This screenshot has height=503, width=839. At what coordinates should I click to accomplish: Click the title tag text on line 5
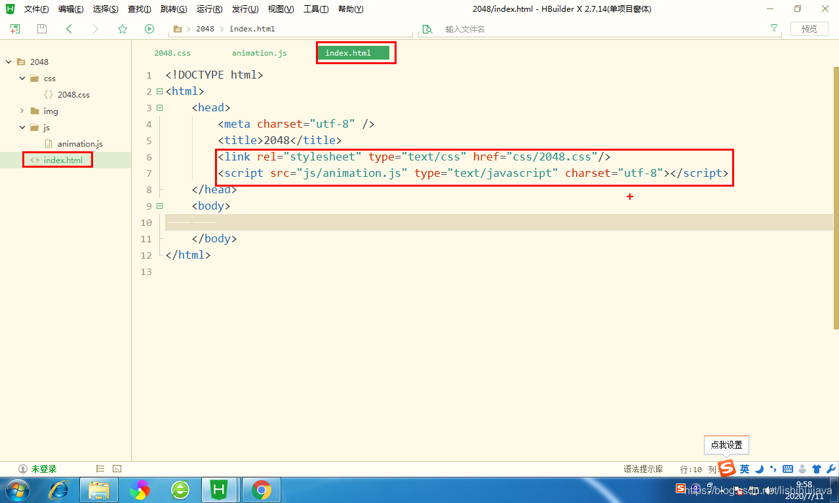point(279,141)
